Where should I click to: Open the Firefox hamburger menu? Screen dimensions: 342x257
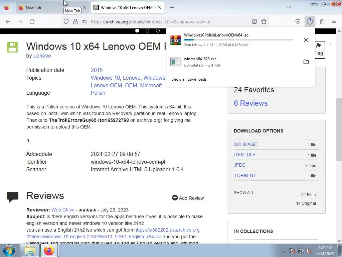tap(334, 21)
